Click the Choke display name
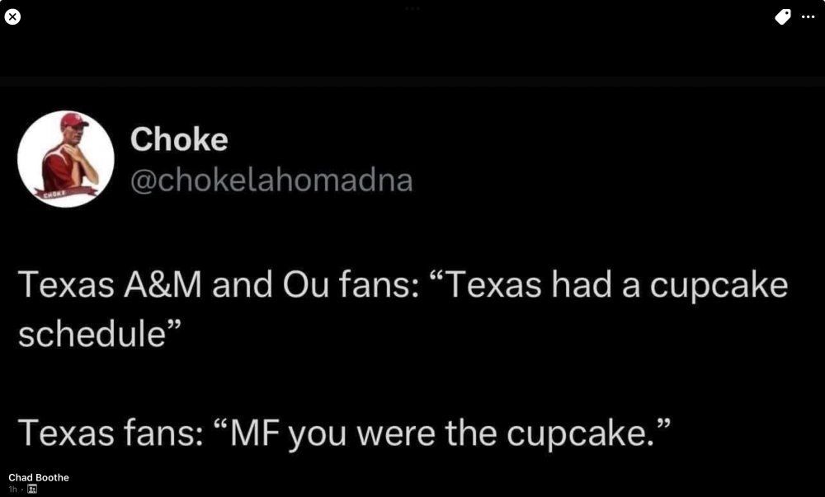Viewport: 825px width, 497px height. [179, 139]
